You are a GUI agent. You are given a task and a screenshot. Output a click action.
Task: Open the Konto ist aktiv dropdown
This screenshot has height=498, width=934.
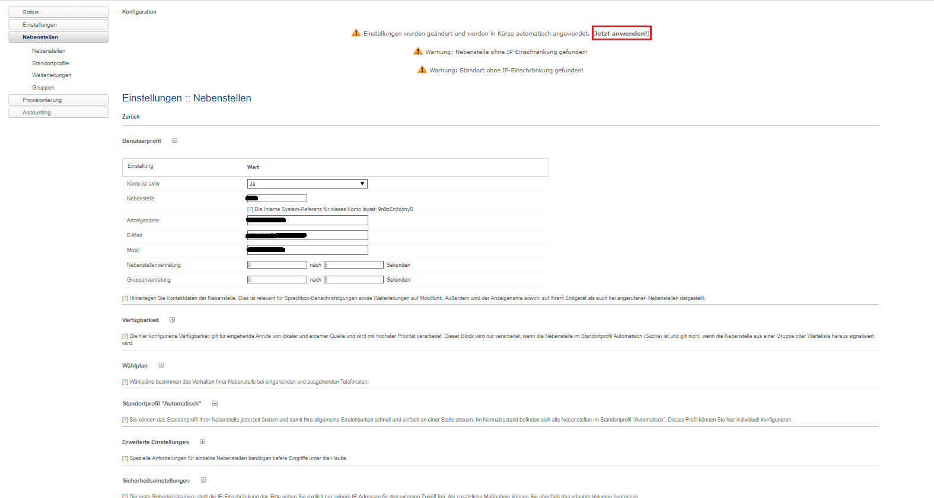(x=307, y=184)
